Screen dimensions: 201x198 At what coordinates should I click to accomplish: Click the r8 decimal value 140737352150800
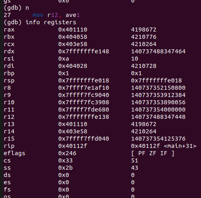tap(158, 88)
